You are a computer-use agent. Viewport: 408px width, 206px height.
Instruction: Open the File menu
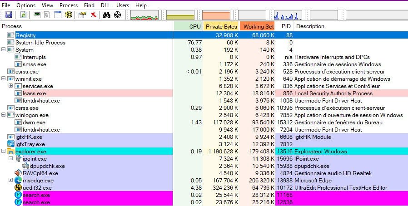[x=6, y=5]
